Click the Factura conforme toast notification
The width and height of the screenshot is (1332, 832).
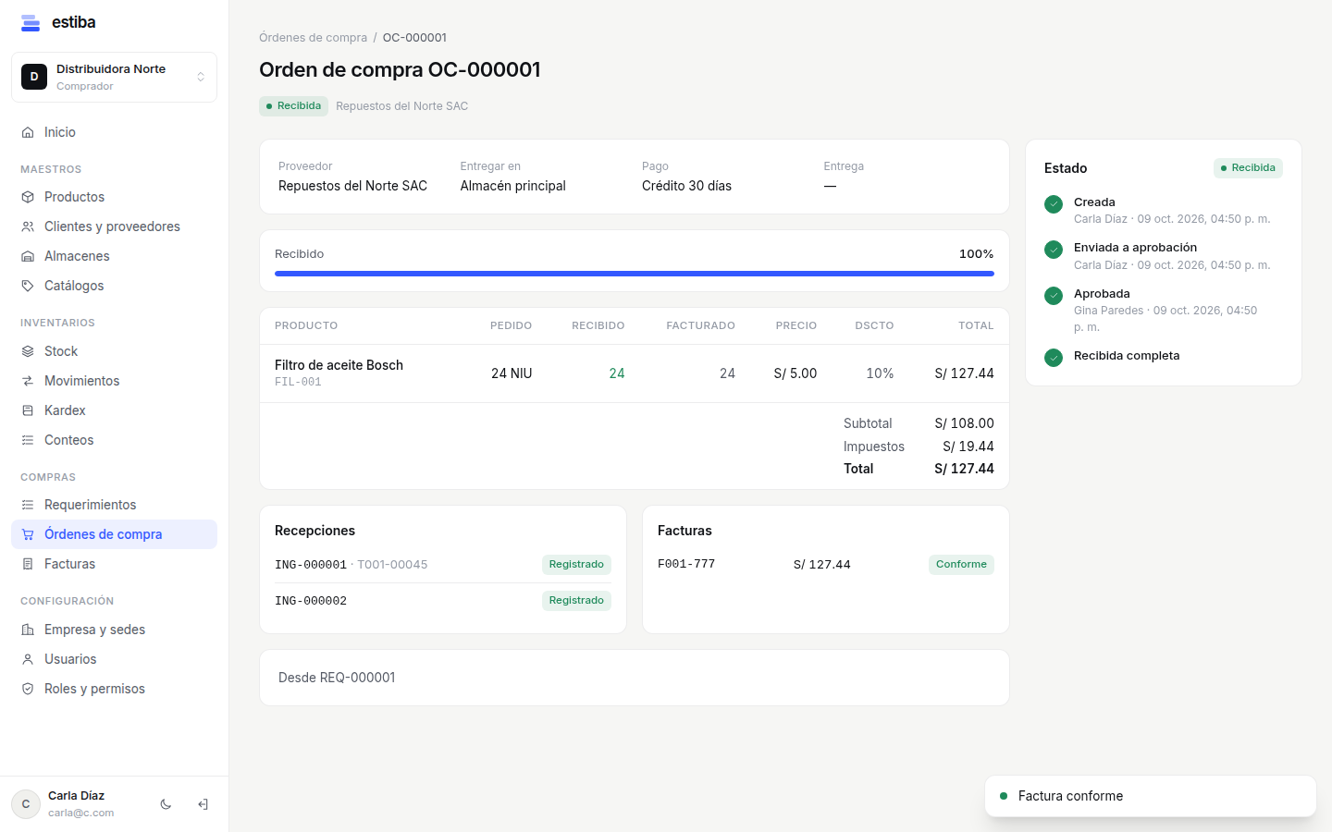pyautogui.click(x=1151, y=796)
